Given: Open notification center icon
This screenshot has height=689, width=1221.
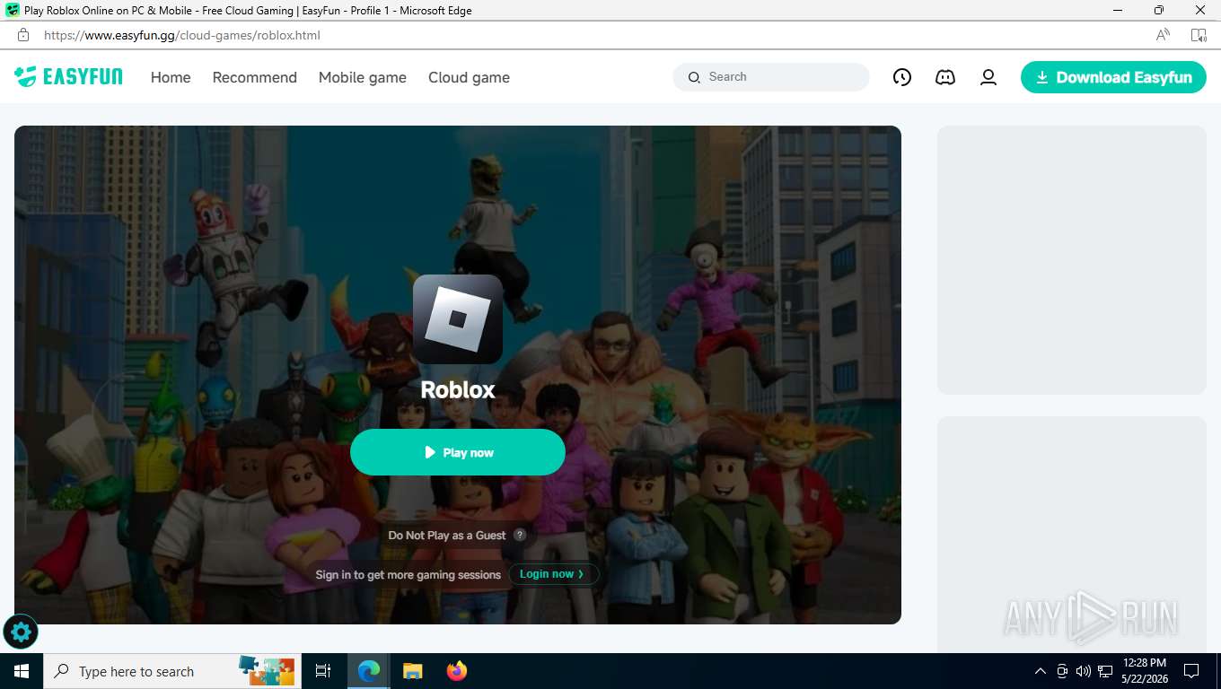Looking at the screenshot, I should point(1191,671).
